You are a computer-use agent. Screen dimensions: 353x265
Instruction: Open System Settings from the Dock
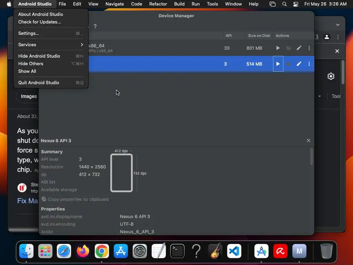[x=140, y=251]
